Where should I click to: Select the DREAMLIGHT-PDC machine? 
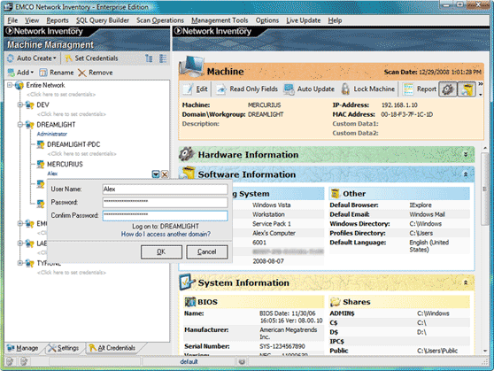coord(73,144)
